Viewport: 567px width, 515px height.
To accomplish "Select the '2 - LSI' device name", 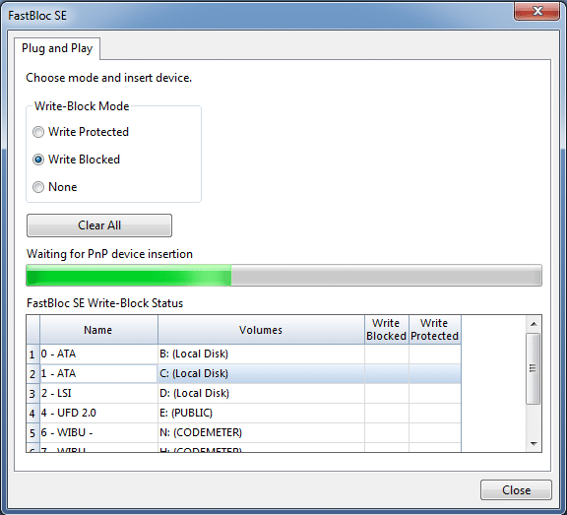I will pyautogui.click(x=98, y=393).
